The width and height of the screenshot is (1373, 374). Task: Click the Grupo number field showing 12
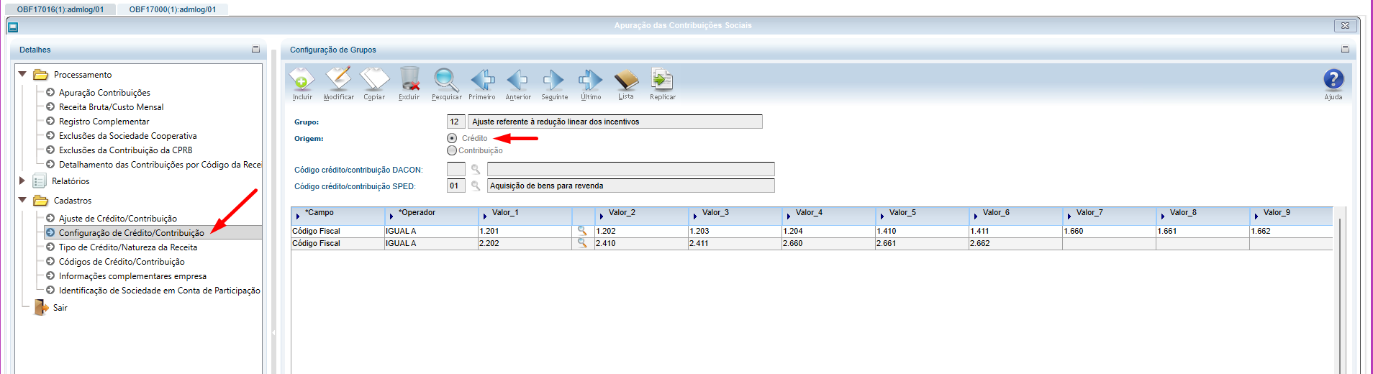coord(456,122)
